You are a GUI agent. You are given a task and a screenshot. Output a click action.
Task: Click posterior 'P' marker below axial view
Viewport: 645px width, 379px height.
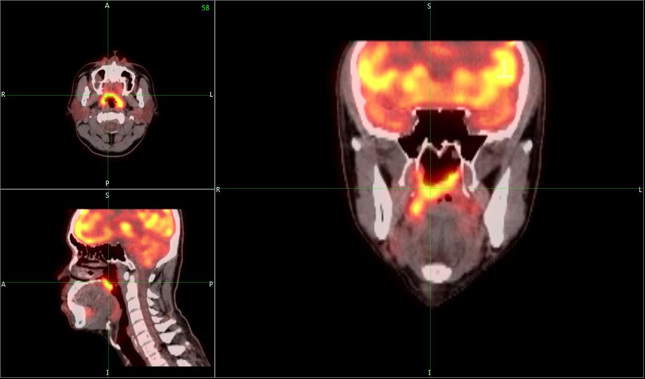point(107,183)
